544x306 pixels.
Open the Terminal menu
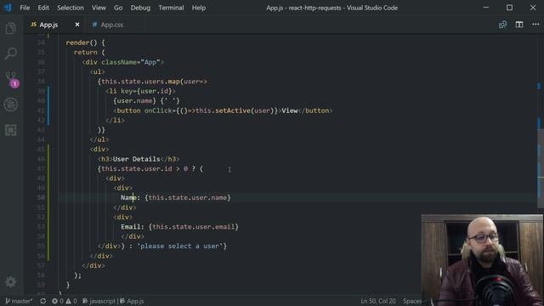click(171, 8)
